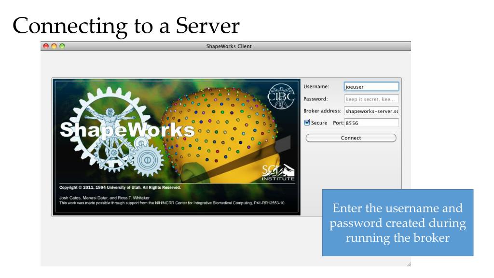Click the copyright University of Utah line
The image size is (494, 278).
pos(120,187)
